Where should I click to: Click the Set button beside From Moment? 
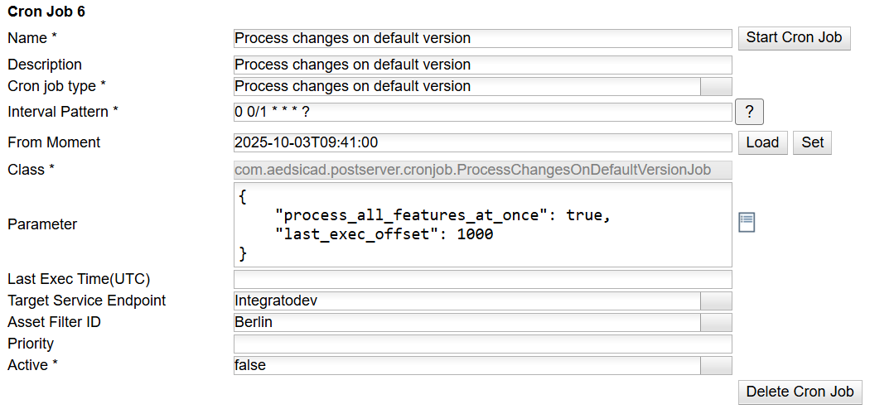(813, 142)
